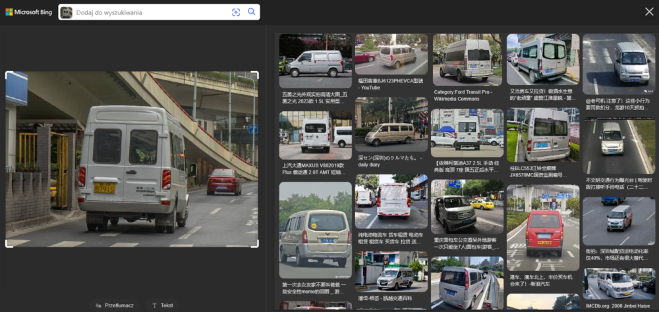Open the YouTube BJ6123PHEVCA result caption
659x312 pixels.
point(390,84)
